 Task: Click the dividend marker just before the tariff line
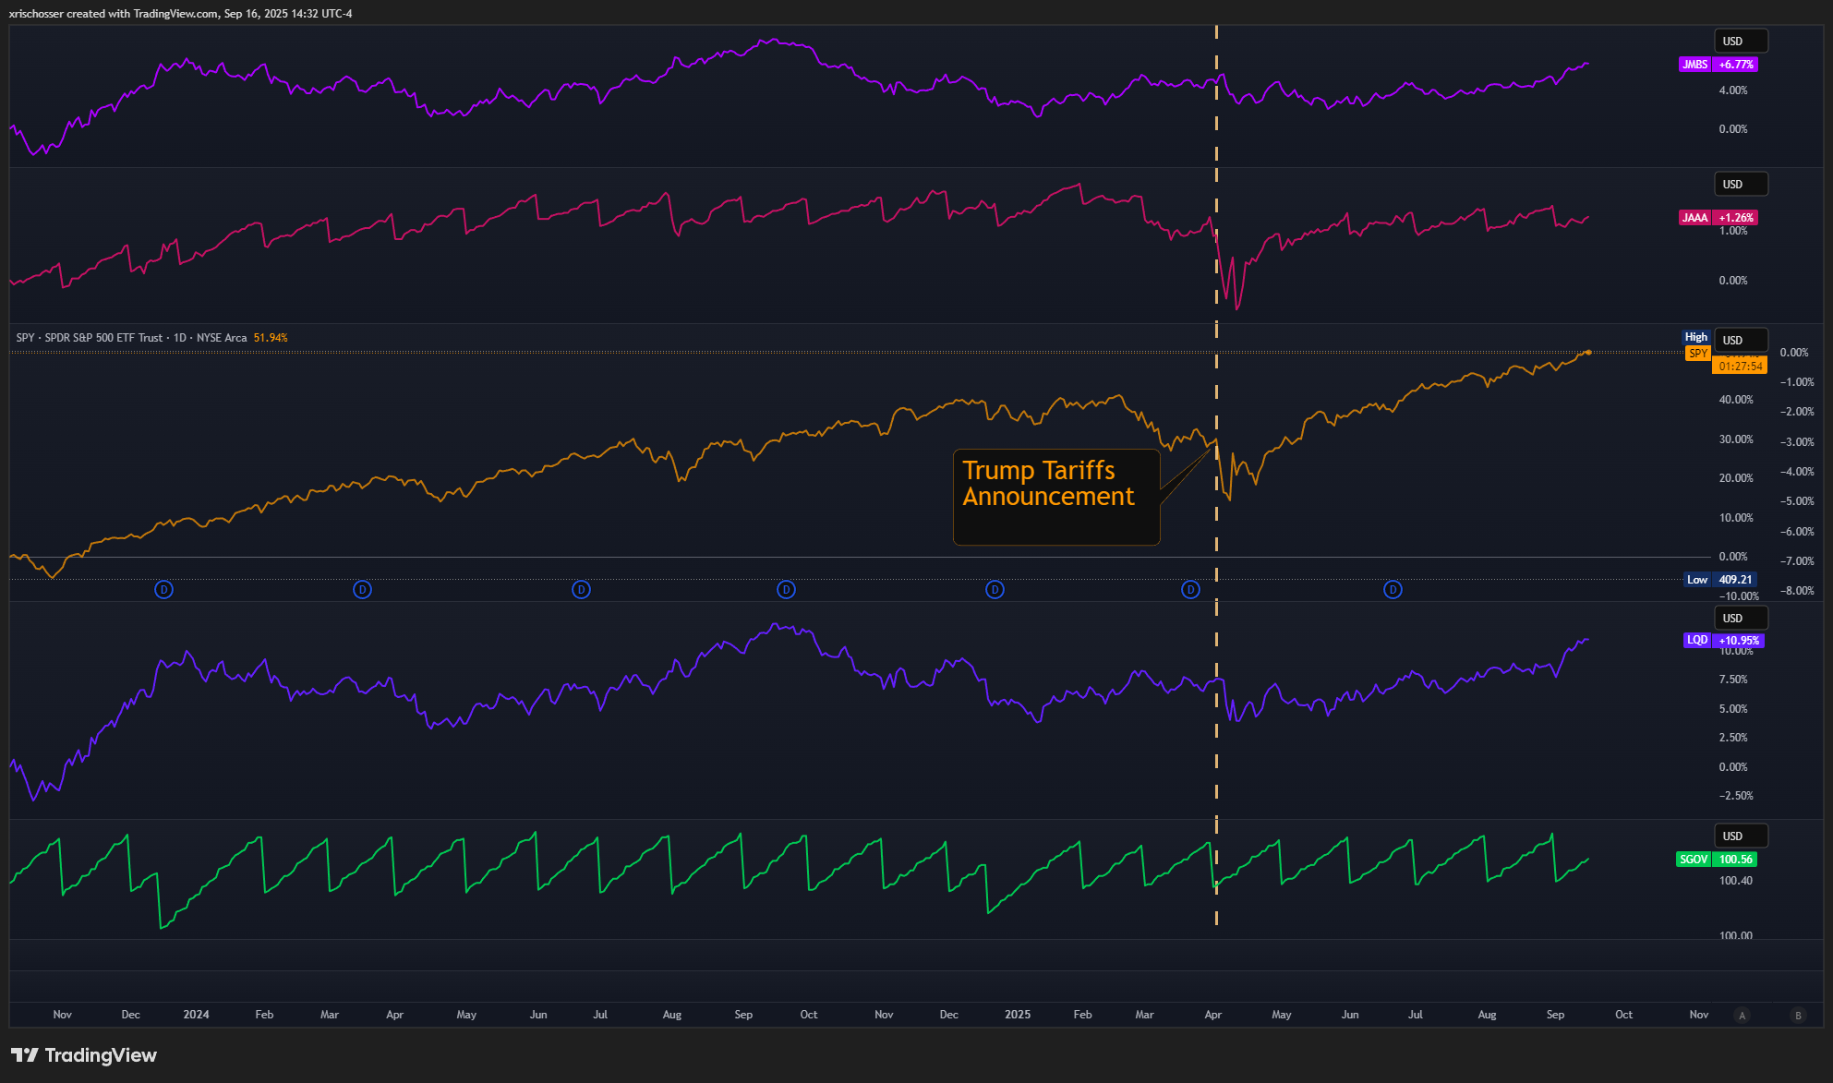tap(1190, 589)
